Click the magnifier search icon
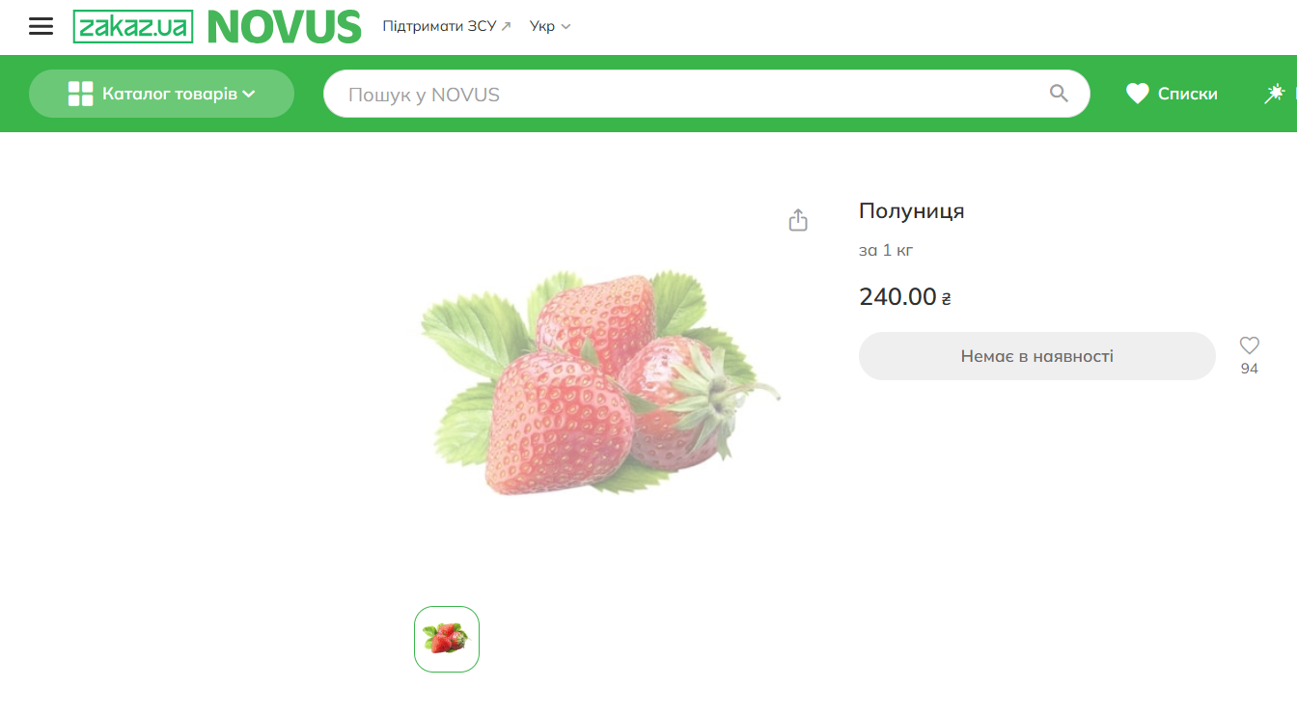The image size is (1297, 715). point(1059,94)
